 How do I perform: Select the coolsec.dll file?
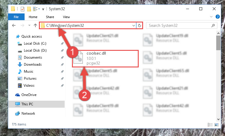tap(105, 58)
